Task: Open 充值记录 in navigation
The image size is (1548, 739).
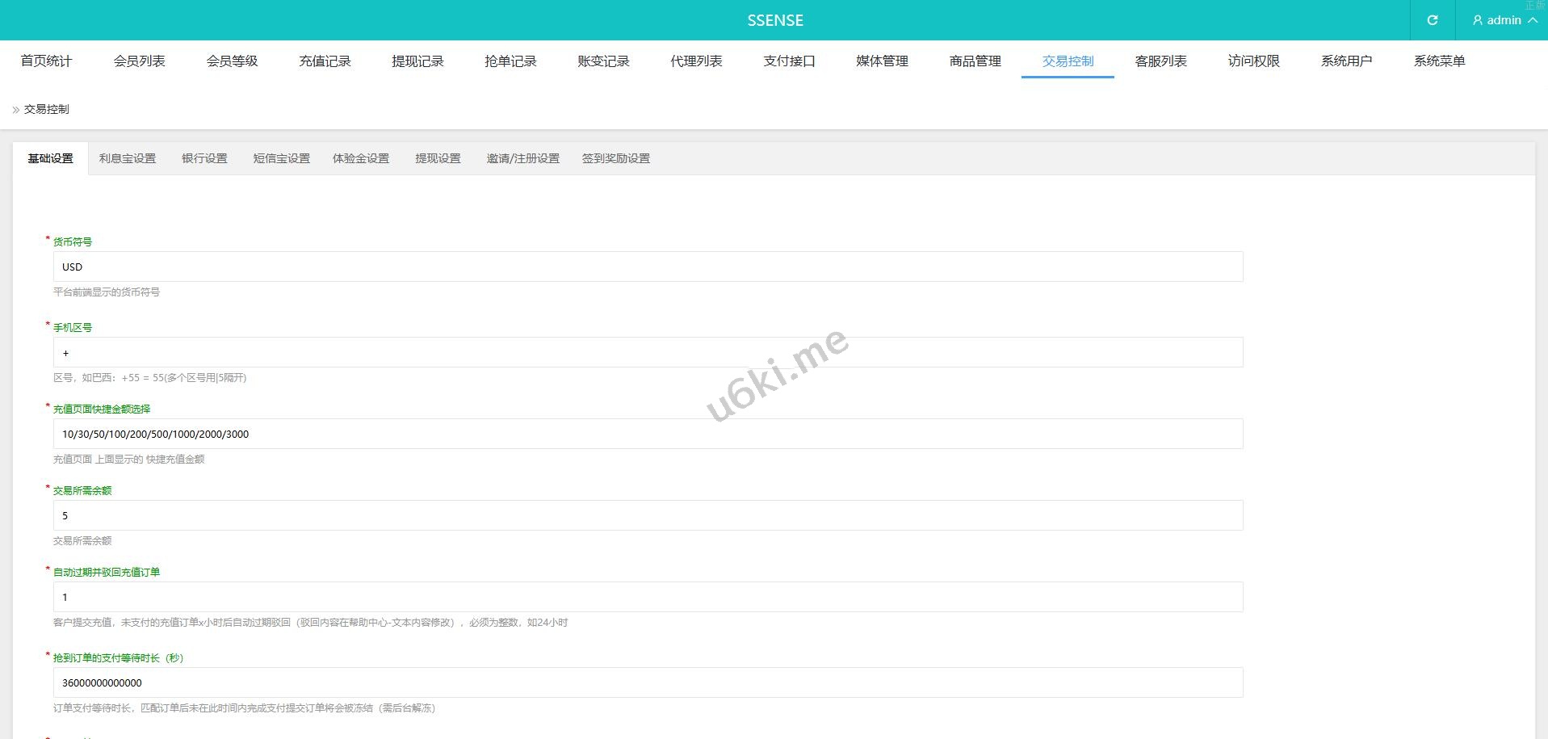Action: point(325,61)
